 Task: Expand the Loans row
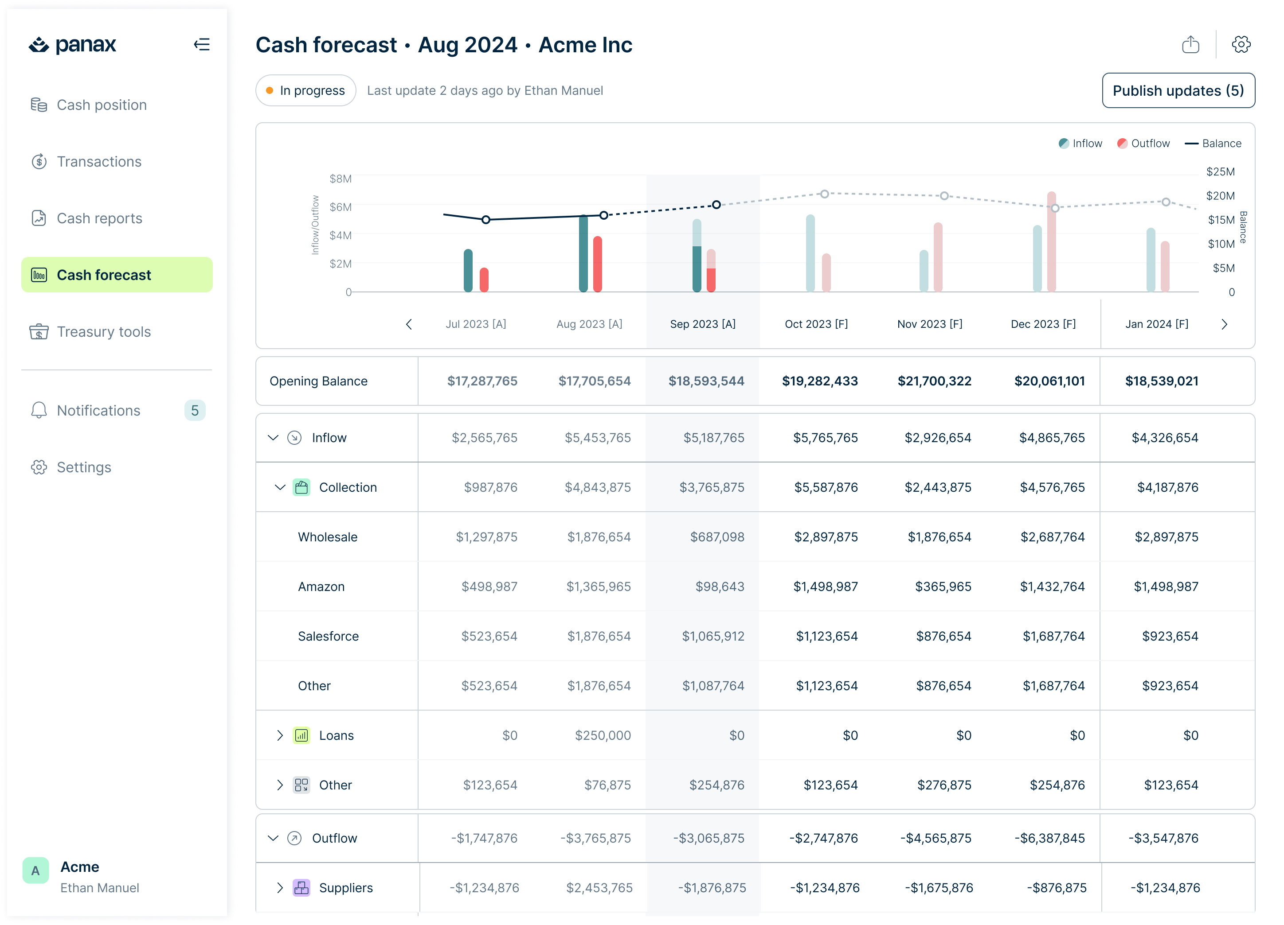click(279, 735)
